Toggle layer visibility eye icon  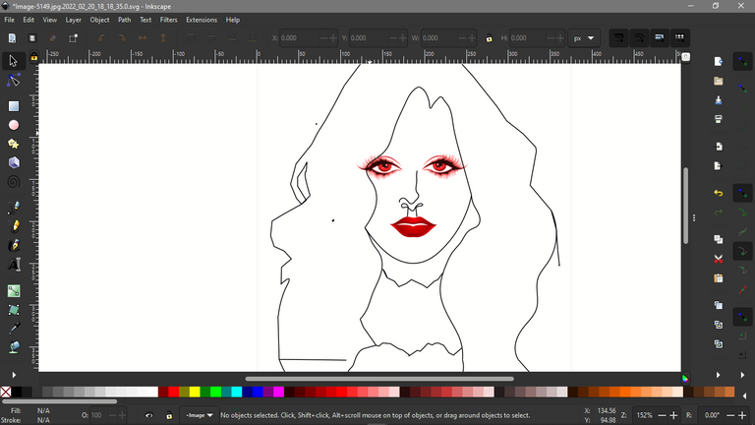(x=149, y=415)
